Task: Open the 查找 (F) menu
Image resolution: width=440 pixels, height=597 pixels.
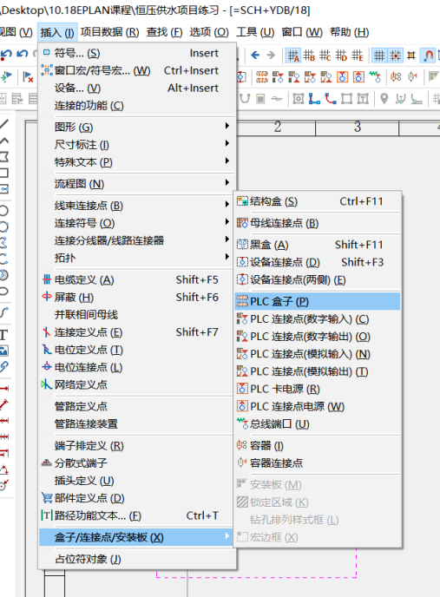Action: point(164,32)
